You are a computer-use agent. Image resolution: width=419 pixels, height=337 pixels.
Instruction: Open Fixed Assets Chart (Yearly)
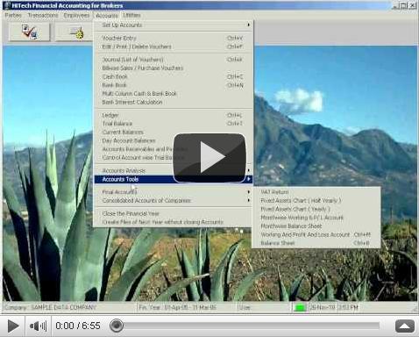point(316,209)
